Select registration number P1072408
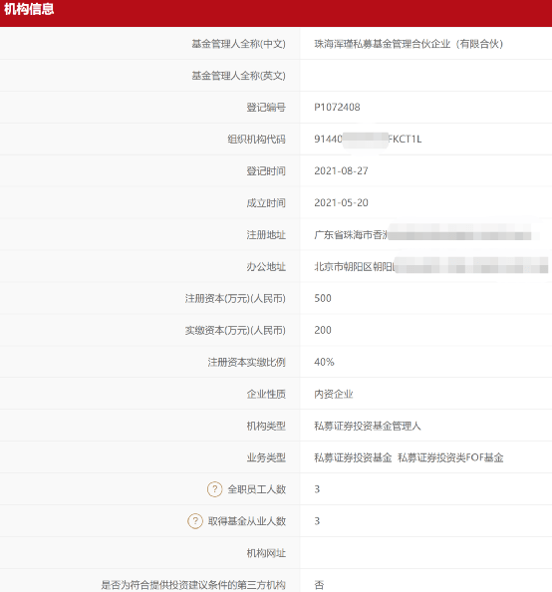 [337, 108]
